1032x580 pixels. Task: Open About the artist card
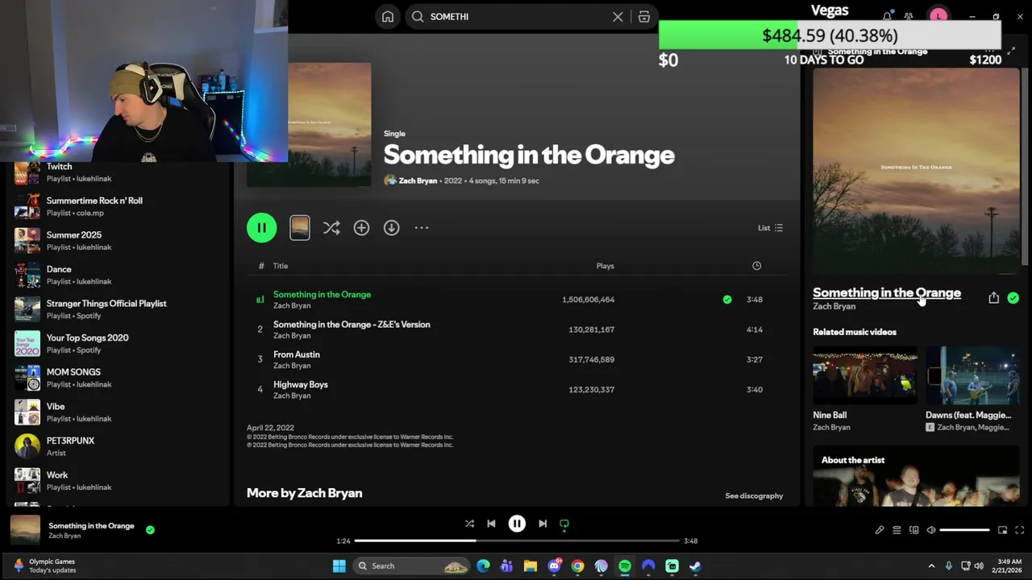(x=916, y=476)
